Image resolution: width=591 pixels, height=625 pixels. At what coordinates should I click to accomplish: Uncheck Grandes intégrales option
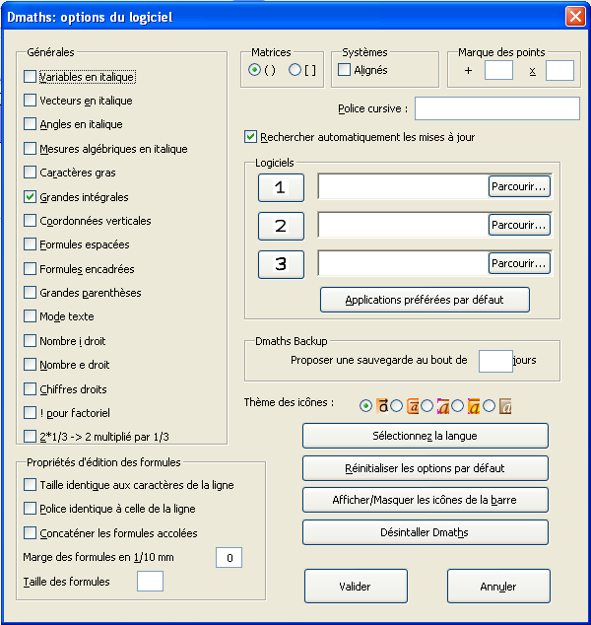point(31,197)
